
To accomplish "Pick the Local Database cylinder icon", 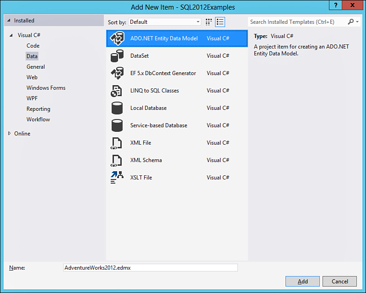I will coord(118,108).
